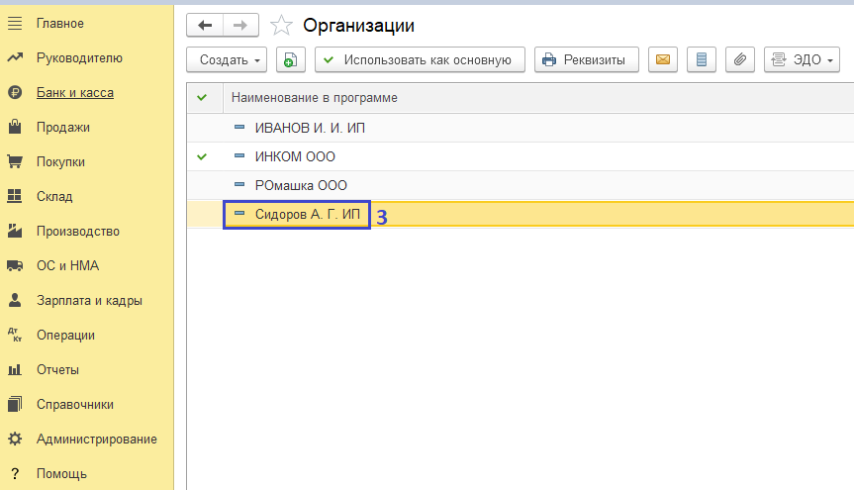Add Организации page to favorites star

(x=281, y=26)
